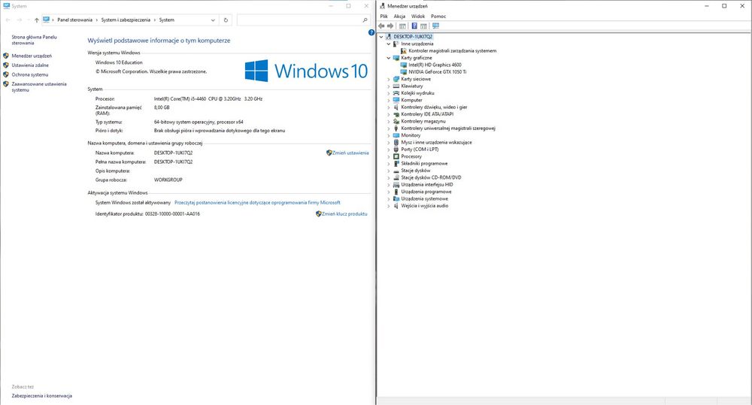Collapse the Karty graficzne category
Screen dimensions: 752x405
coord(389,58)
